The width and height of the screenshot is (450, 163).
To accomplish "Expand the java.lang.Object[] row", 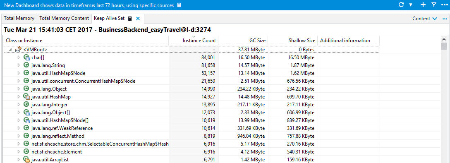I will tap(19, 113).
